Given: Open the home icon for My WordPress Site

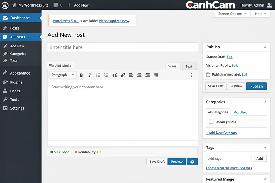Looking at the screenshot, I should coord(14,5).
